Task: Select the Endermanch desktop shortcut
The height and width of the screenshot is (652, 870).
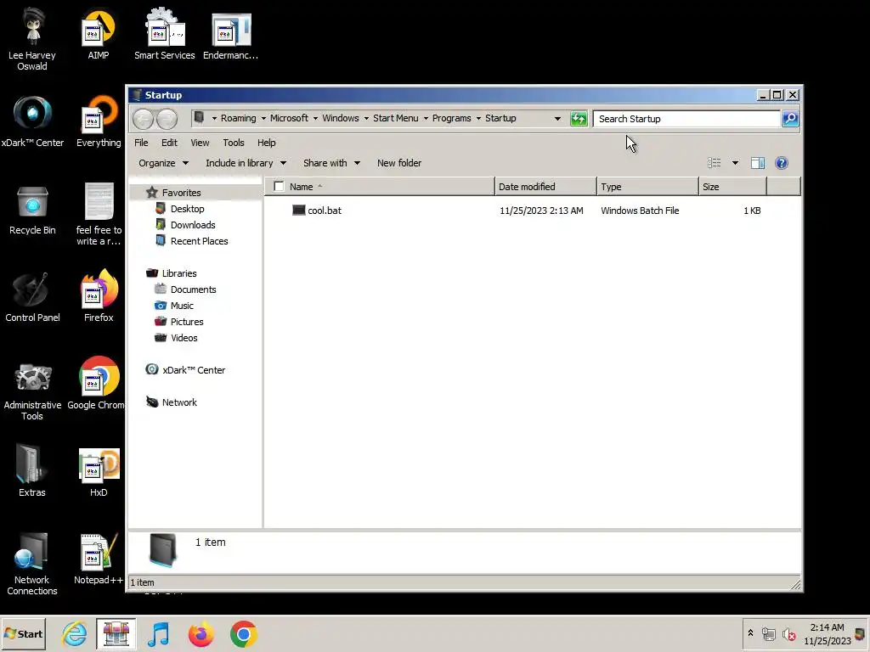Action: click(231, 36)
